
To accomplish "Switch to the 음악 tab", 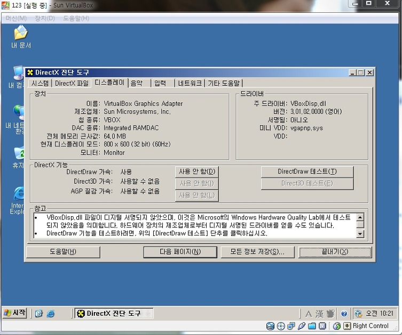I will [139, 84].
